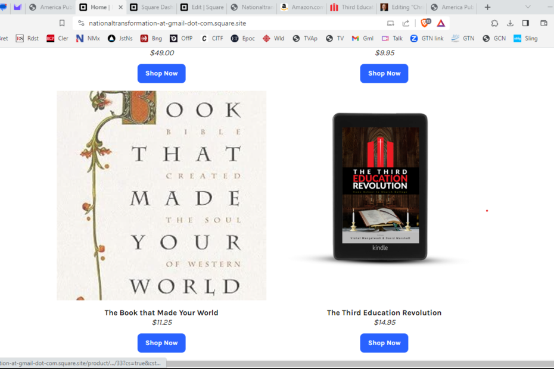Image resolution: width=554 pixels, height=369 pixels.
Task: Open the OffP bookmark
Action: point(181,39)
